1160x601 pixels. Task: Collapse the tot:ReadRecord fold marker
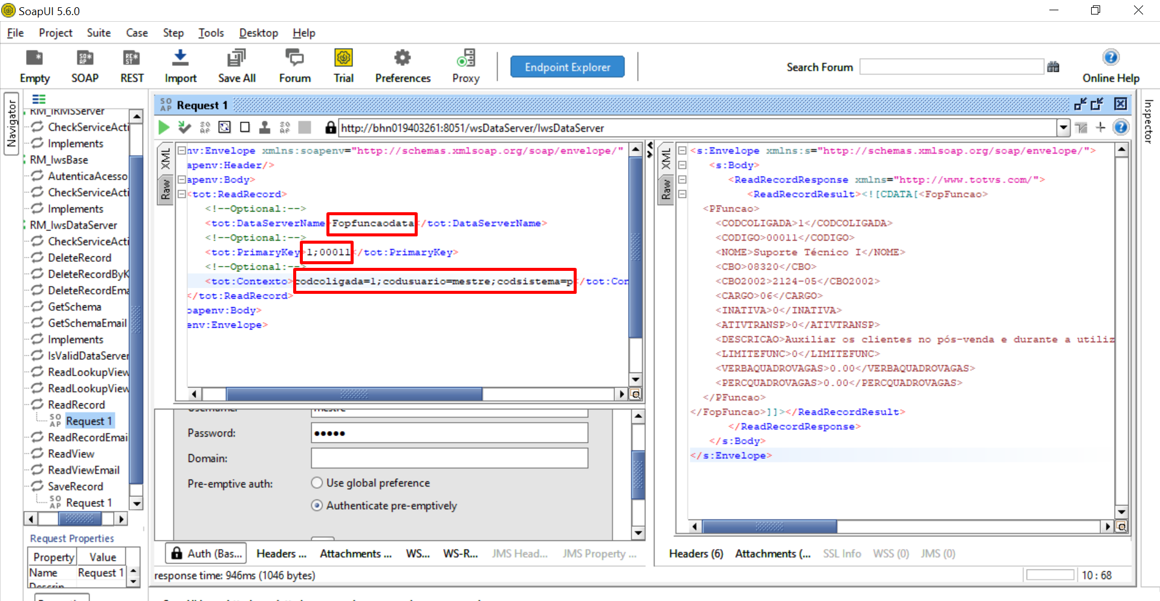181,194
